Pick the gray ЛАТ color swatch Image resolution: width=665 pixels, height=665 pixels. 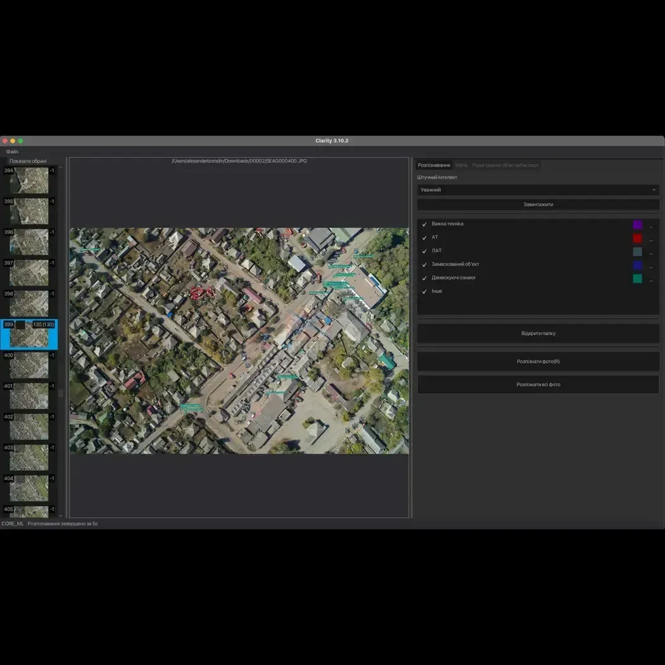click(x=637, y=252)
